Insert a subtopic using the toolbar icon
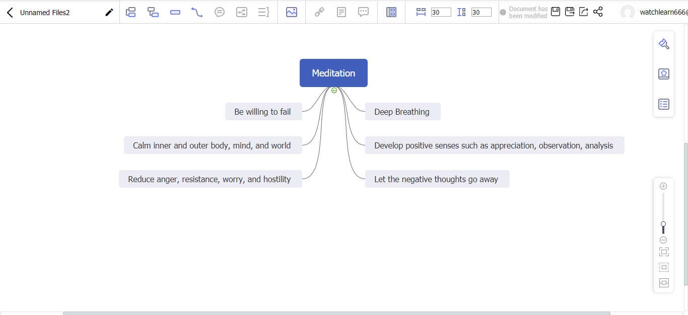Screen dimensions: 688x315 pyautogui.click(x=153, y=12)
